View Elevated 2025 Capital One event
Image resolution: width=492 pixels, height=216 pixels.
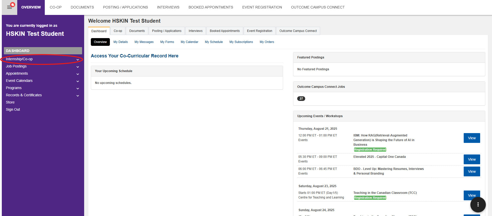[472, 159]
